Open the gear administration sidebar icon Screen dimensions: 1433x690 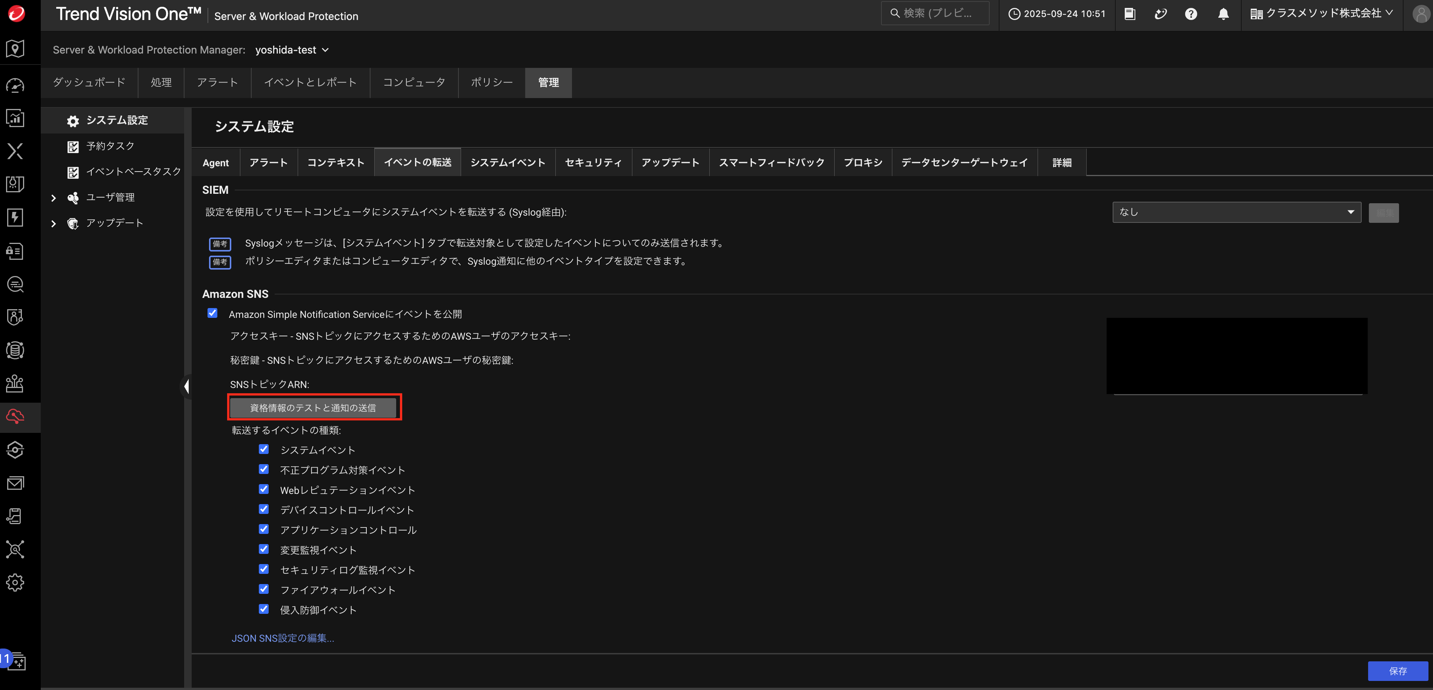[x=15, y=583]
